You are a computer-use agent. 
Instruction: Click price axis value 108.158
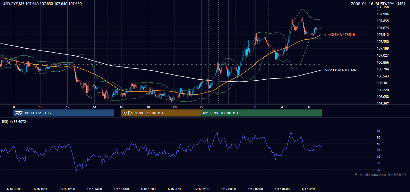[x=383, y=7]
